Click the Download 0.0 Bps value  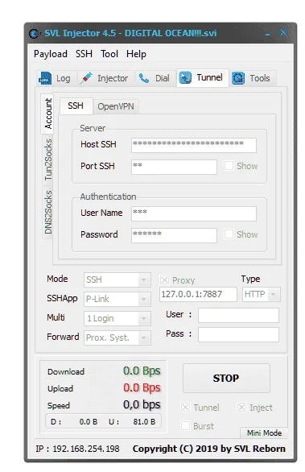tap(142, 371)
